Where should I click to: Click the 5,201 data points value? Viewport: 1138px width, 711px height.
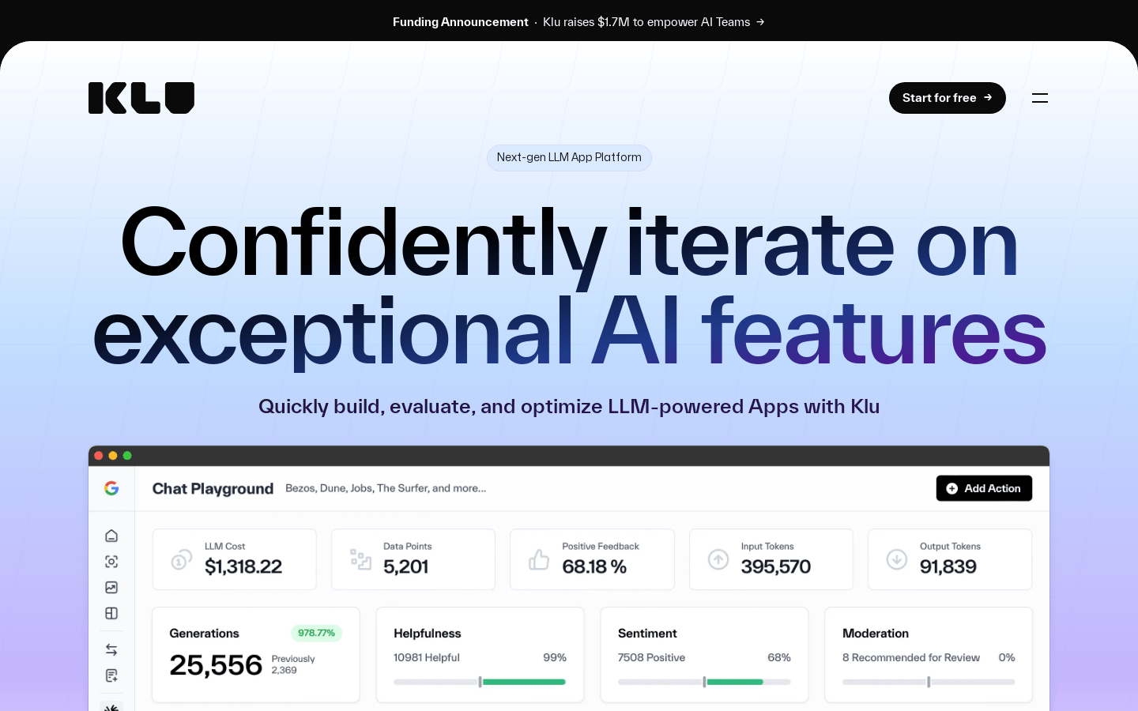tap(405, 566)
